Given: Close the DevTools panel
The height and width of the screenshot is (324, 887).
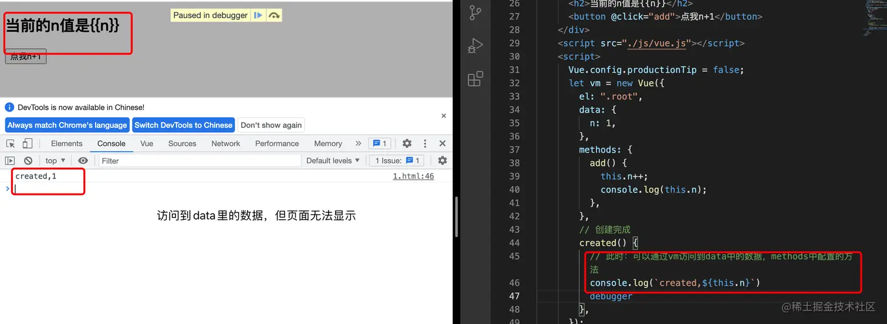Looking at the screenshot, I should 442,143.
